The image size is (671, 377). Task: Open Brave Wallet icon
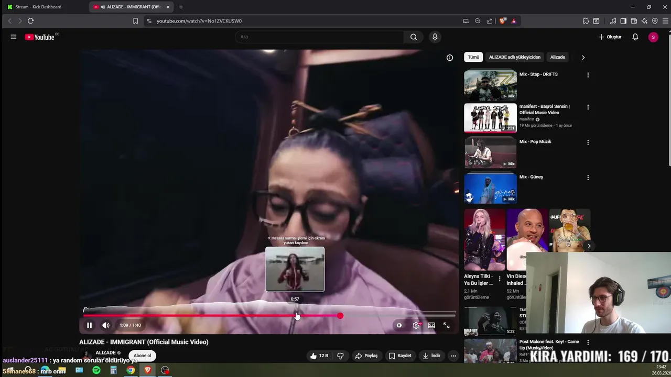pos(634,21)
